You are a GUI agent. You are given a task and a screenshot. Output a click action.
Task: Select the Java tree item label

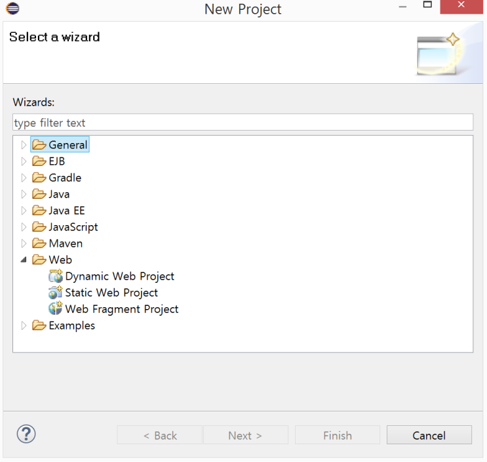(59, 194)
